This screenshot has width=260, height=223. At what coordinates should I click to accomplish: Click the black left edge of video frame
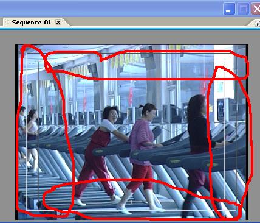coord(17,132)
